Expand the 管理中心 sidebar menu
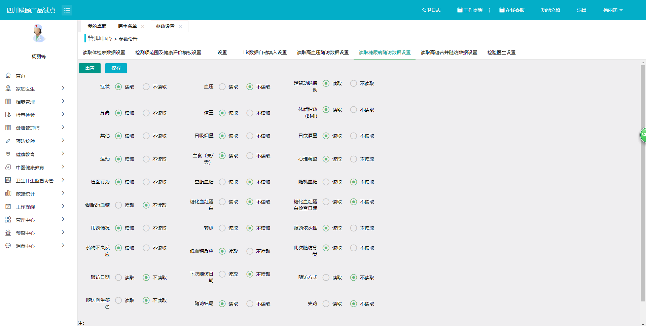 [63, 219]
